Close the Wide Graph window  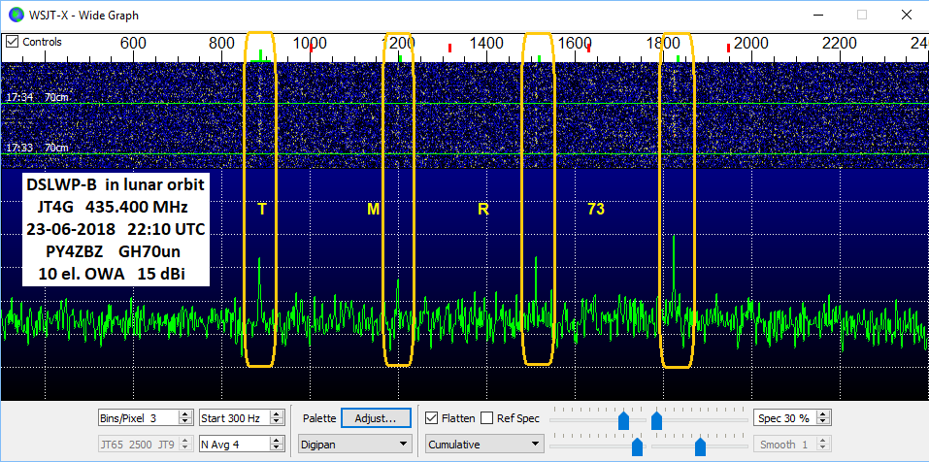905,15
